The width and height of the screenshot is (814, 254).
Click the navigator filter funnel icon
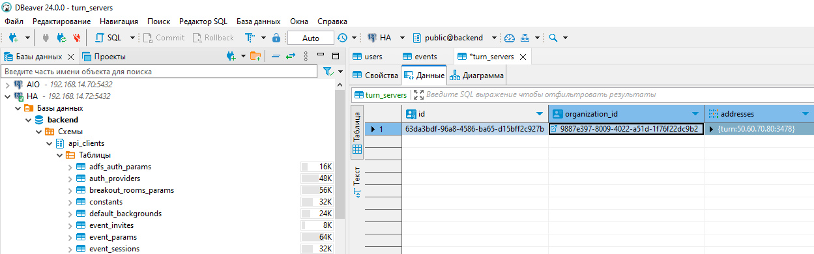[x=327, y=72]
